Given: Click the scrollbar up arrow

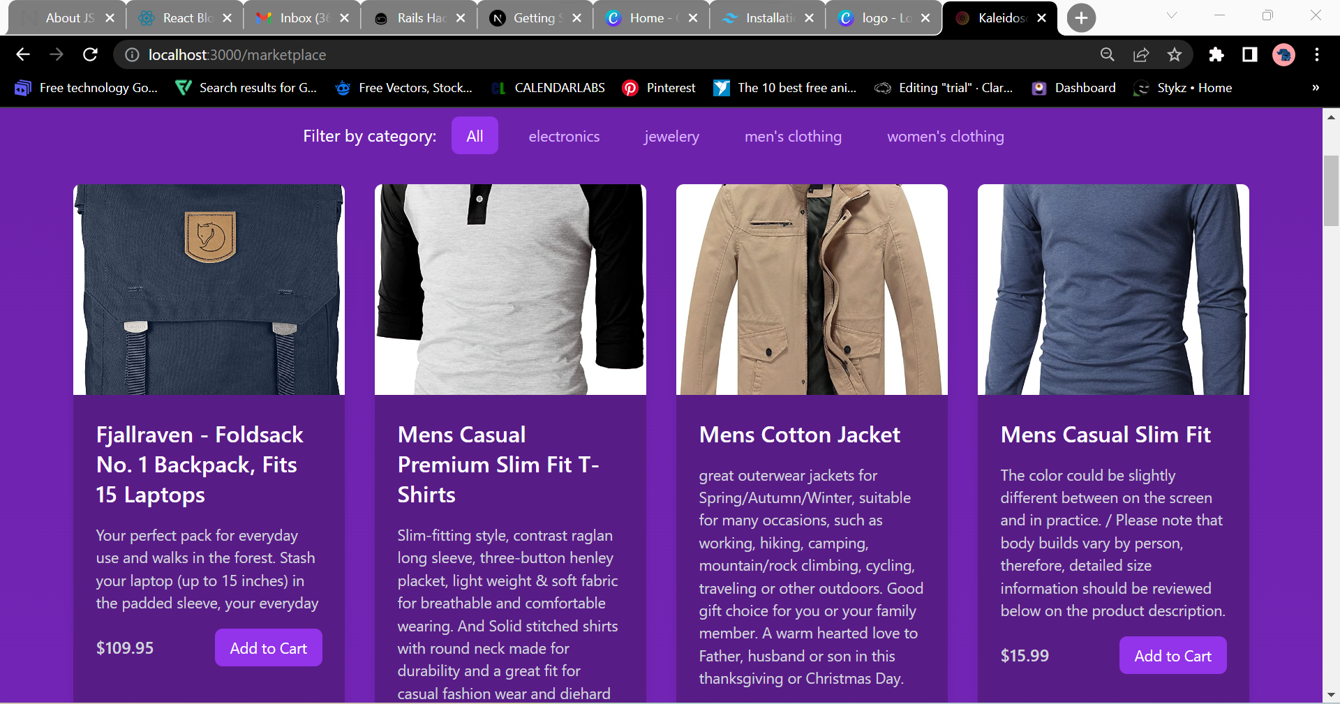Looking at the screenshot, I should coord(1331,117).
